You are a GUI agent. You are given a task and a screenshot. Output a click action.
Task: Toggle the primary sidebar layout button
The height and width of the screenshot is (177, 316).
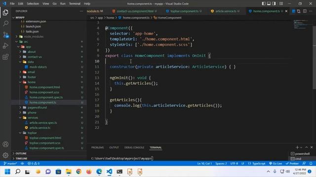[264, 3]
